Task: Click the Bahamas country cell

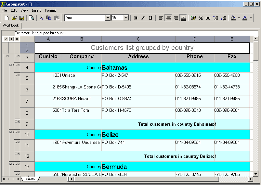Action: click(x=114, y=68)
